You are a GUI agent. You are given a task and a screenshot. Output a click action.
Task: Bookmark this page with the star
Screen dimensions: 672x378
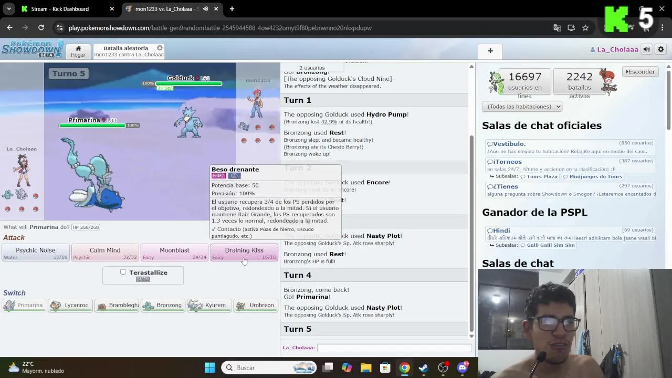[585, 28]
